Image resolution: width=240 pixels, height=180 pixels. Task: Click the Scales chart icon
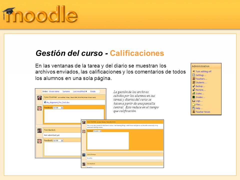(x=193, y=93)
